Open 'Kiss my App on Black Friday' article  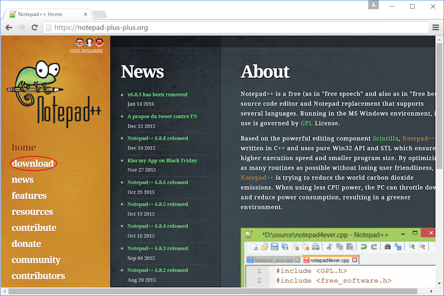162,160
